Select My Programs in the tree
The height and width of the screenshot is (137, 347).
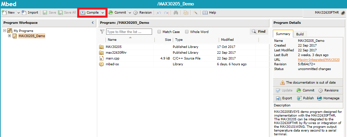pos(23,31)
